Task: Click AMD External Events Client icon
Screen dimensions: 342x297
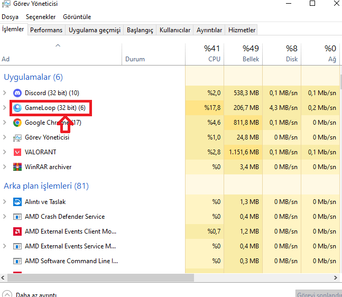Action: click(17, 231)
